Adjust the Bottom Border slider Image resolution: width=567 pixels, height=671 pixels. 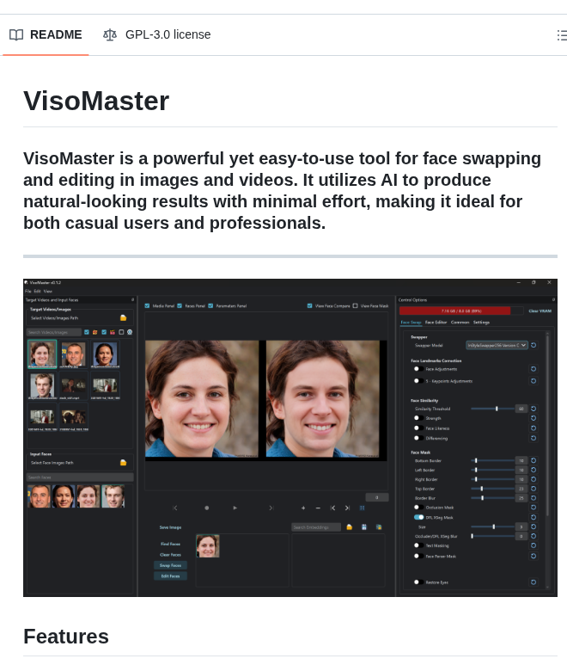click(492, 460)
